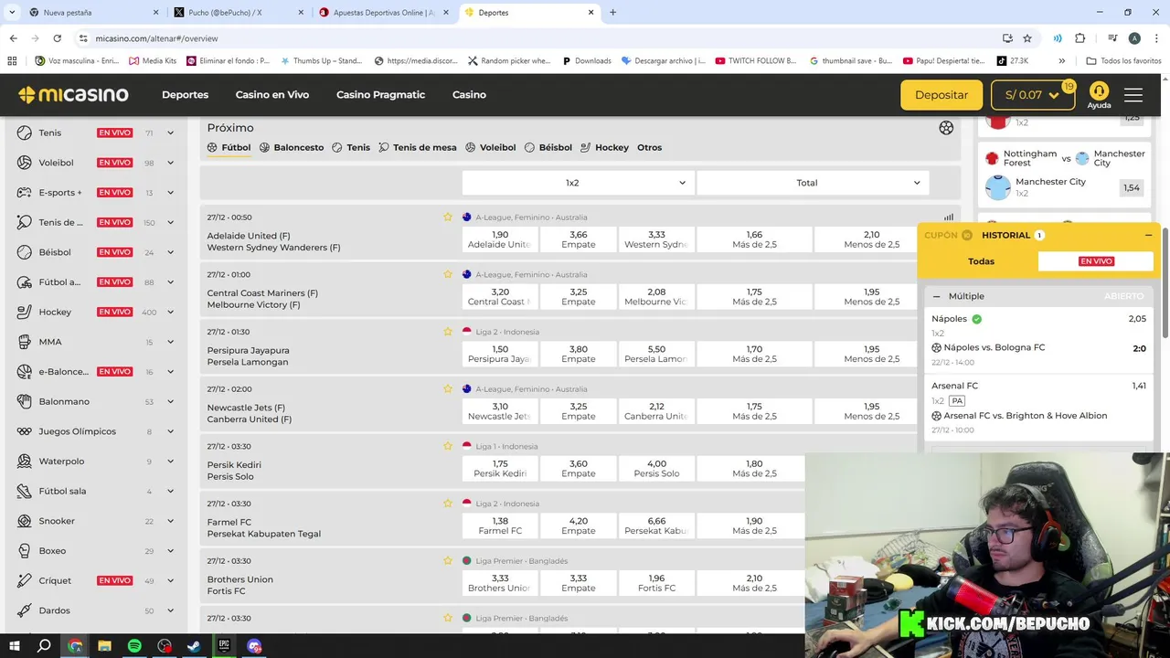The width and height of the screenshot is (1170, 658).
Task: Collapse the Múltiple bet section
Action: 936,296
